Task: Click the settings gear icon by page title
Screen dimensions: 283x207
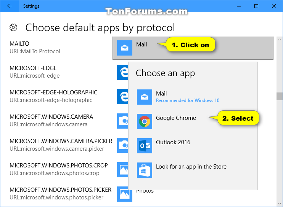Action: 13,27
